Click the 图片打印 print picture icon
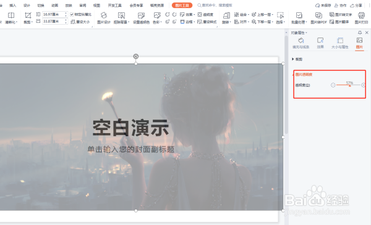The height and width of the screenshot is (225, 371). (x=361, y=15)
